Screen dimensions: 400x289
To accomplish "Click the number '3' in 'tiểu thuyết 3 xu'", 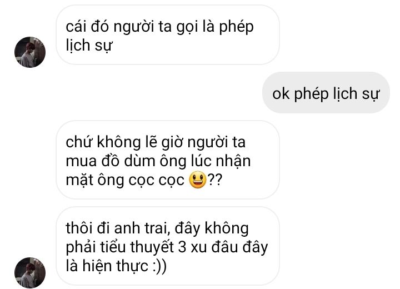I will (x=182, y=247).
